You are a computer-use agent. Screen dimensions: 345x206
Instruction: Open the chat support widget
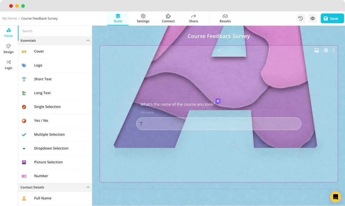click(335, 197)
